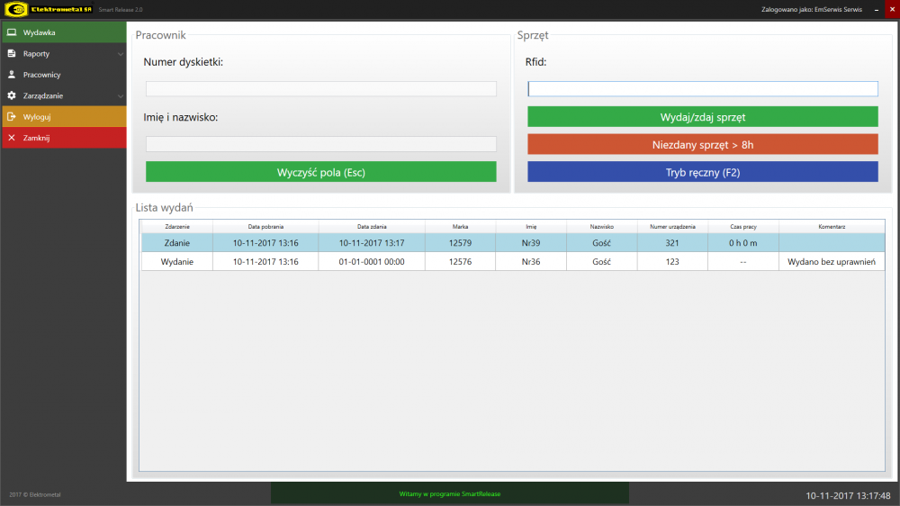Screen dimensions: 900x506
Task: Click the Raporty document icon
Action: (12, 54)
